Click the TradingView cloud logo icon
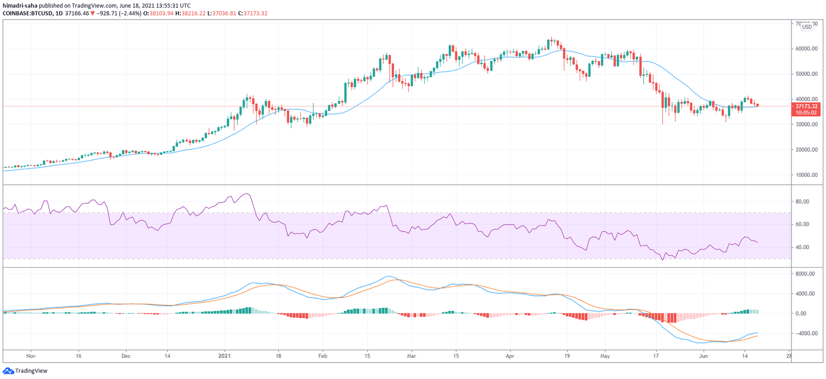 coord(8,371)
